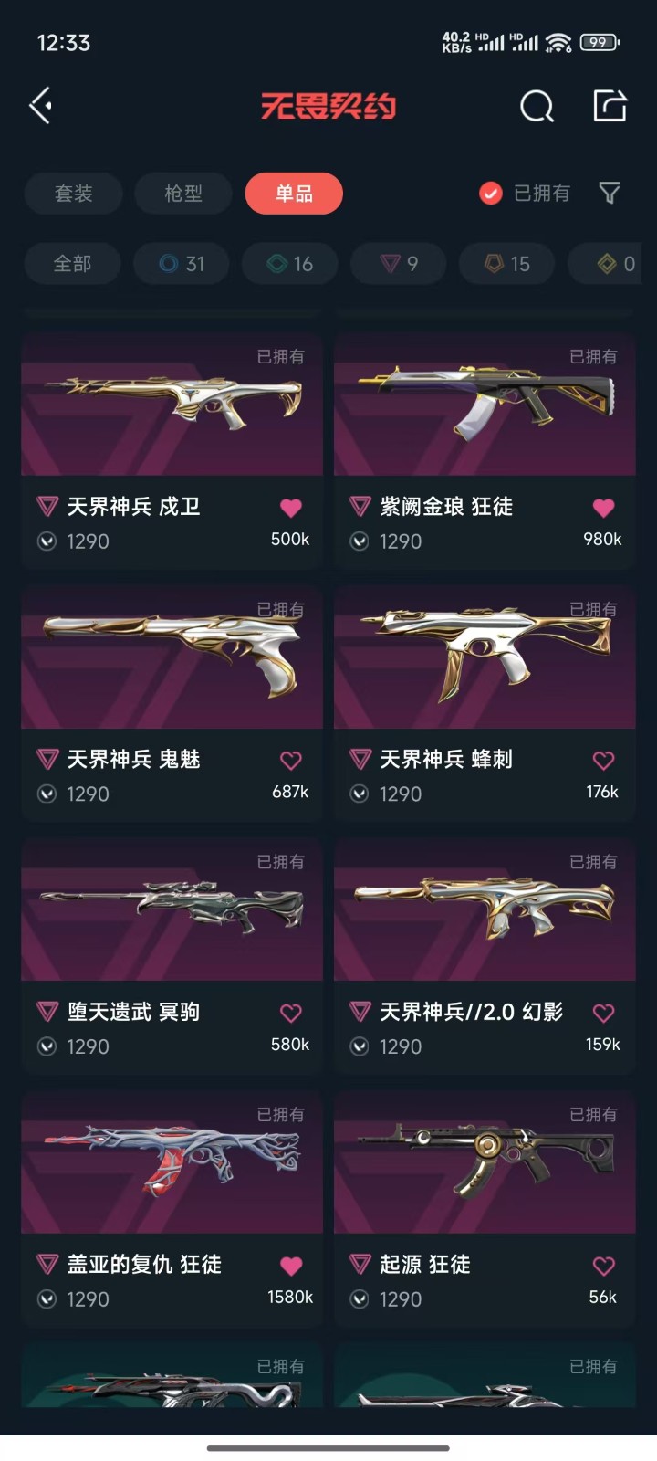657x1461 pixels.
Task: Open 盖亚的复仇 狂徒 weapon thumbnail
Action: pos(172,1162)
